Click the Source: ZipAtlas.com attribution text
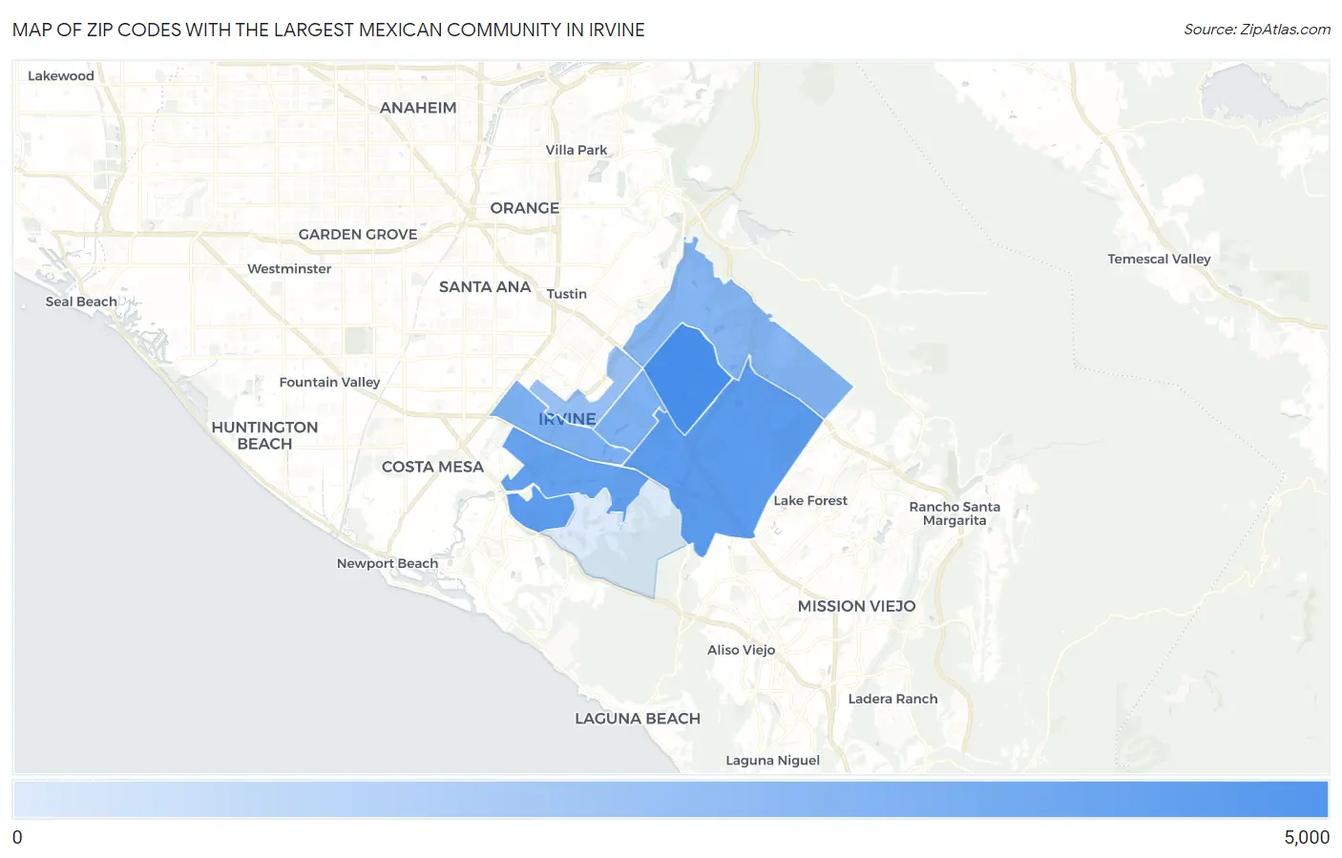The image size is (1342, 858). 1257,30
